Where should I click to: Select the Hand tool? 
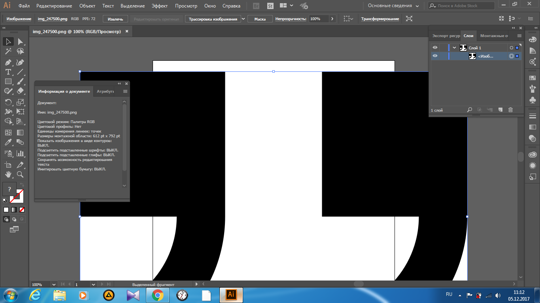(x=8, y=174)
